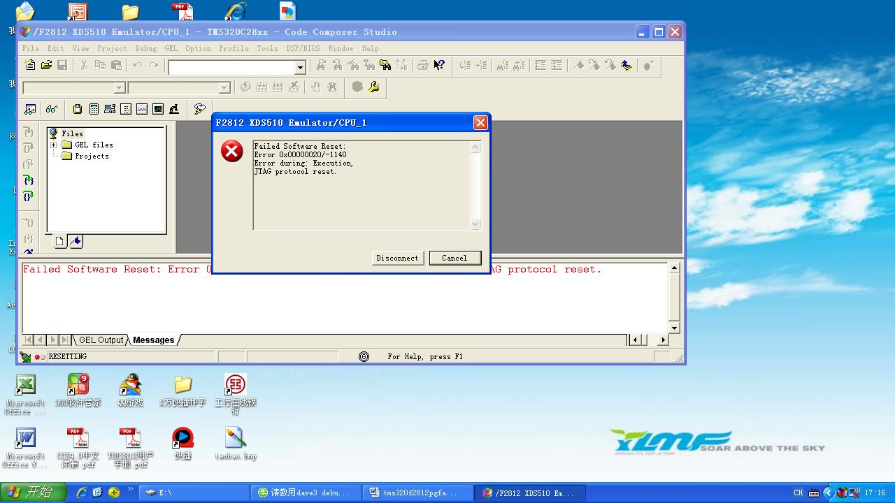895x503 pixels.
Task: Click output pane horizontal scroll right arrow
Action: click(x=663, y=340)
